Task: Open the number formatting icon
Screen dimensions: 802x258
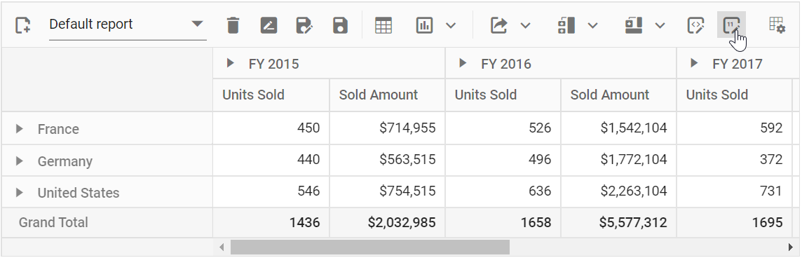Action: (731, 25)
